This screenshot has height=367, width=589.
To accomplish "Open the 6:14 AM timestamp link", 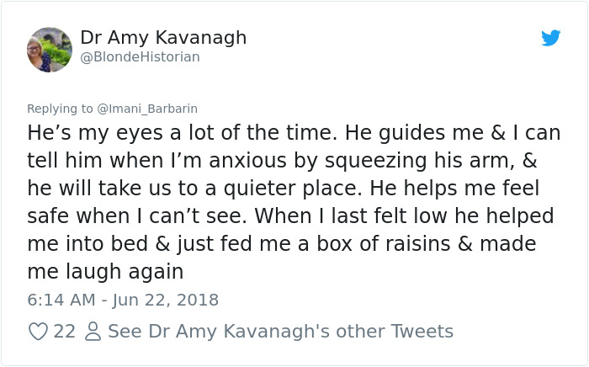I will (x=60, y=300).
